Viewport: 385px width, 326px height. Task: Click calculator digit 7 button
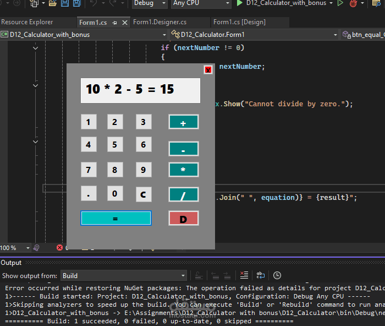click(x=89, y=170)
